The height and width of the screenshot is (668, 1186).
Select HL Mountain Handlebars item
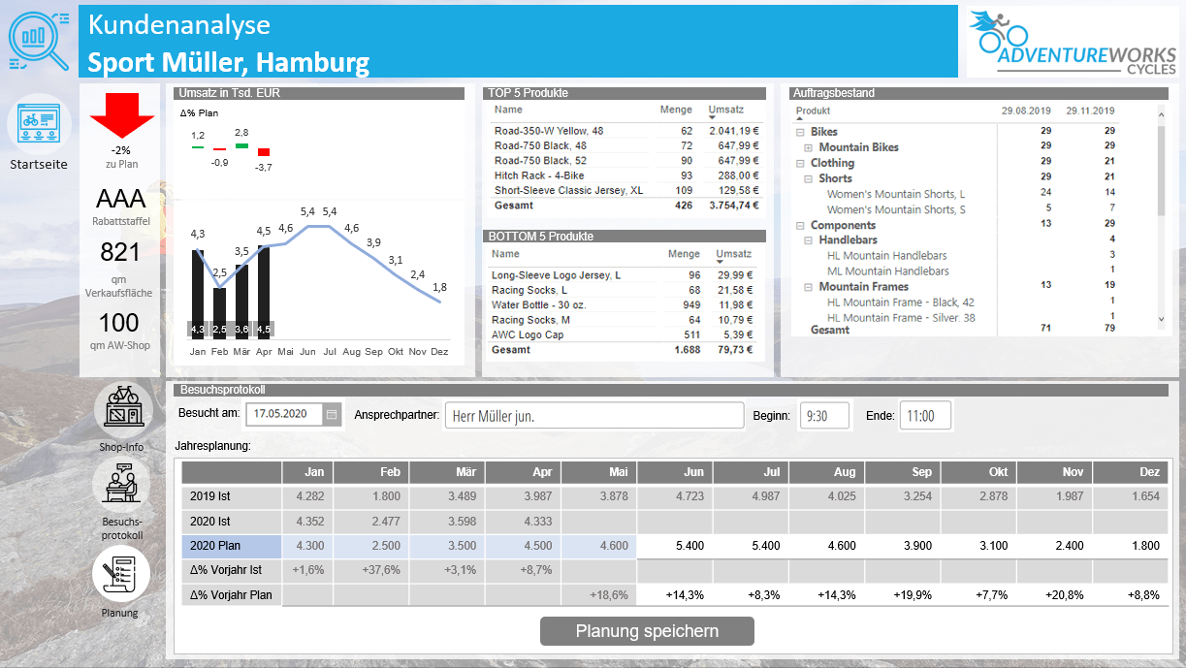click(888, 256)
